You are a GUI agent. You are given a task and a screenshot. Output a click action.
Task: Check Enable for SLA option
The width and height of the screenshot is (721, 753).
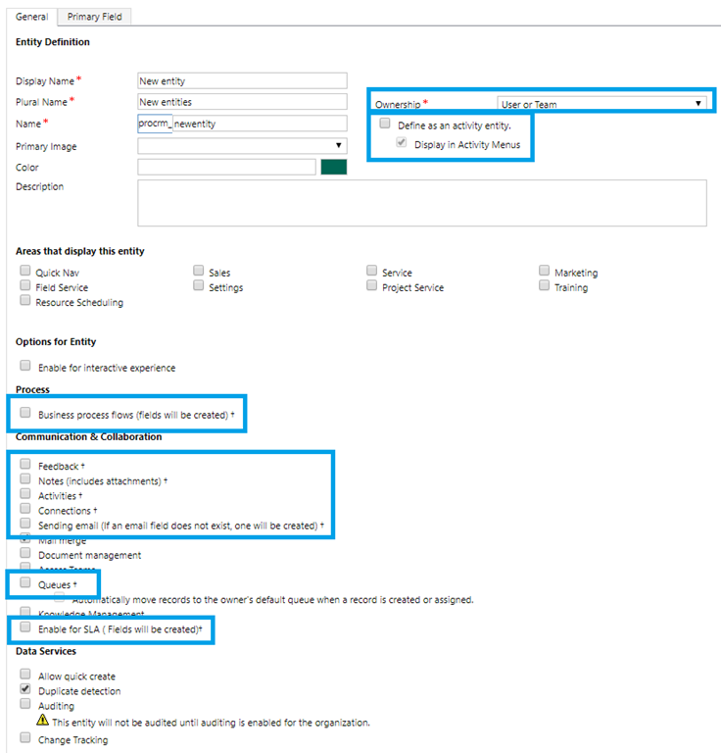click(25, 627)
